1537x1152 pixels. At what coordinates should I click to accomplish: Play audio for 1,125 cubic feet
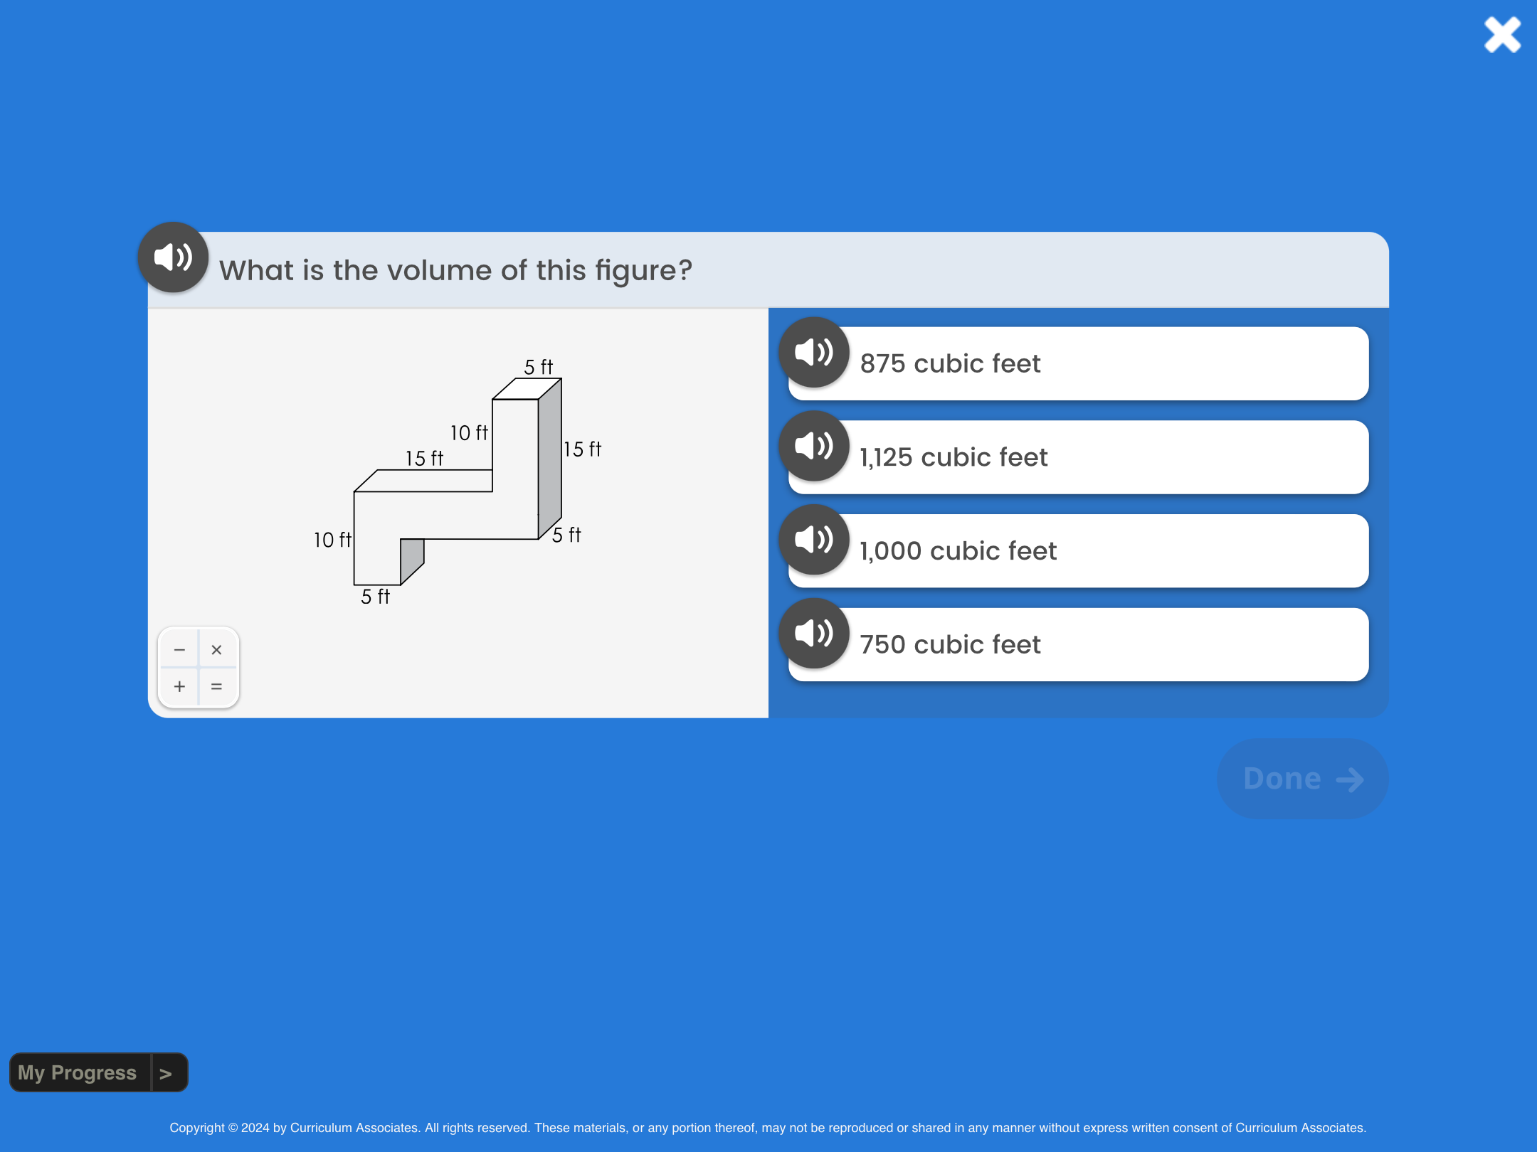tap(814, 446)
